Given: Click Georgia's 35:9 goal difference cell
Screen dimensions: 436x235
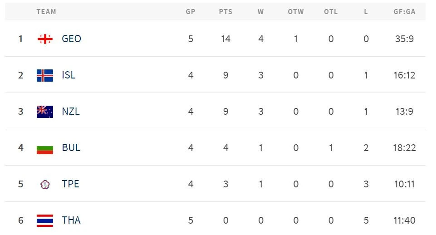Looking at the screenshot, I should 404,39.
